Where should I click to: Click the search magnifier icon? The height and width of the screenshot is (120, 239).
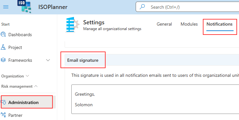tap(142, 7)
